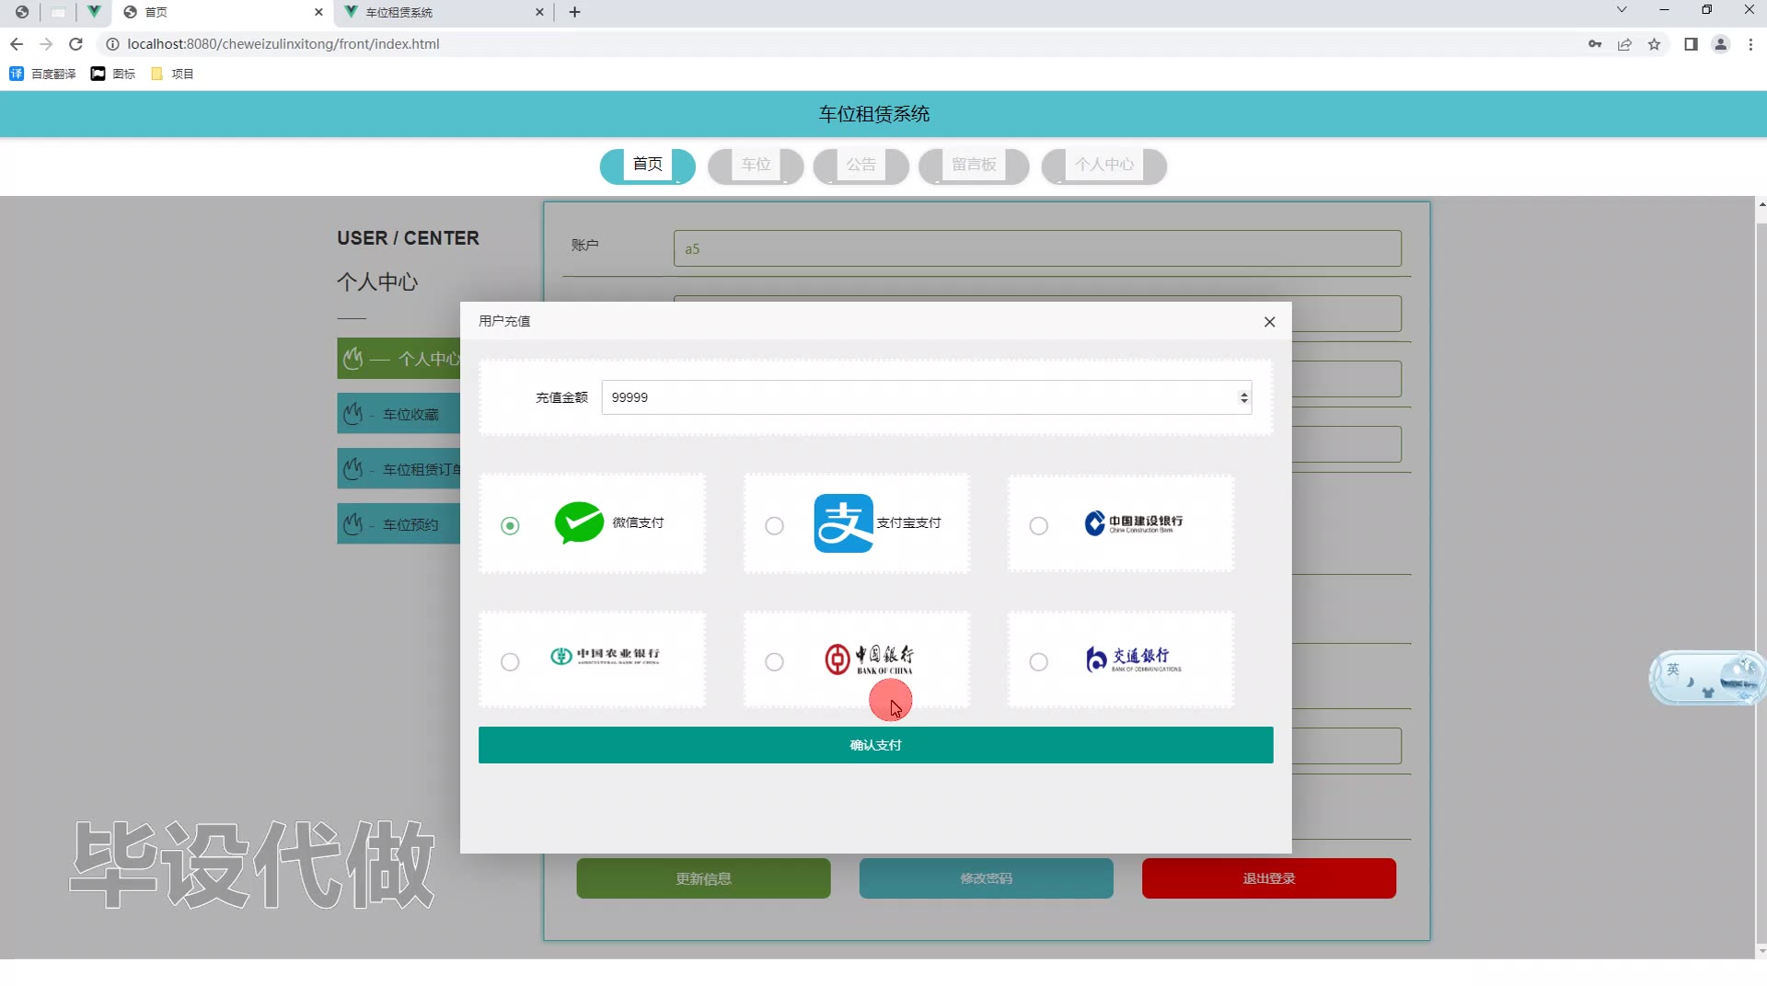This screenshot has width=1767, height=986.
Task: Select Bank of China radio button
Action: pos(774,661)
